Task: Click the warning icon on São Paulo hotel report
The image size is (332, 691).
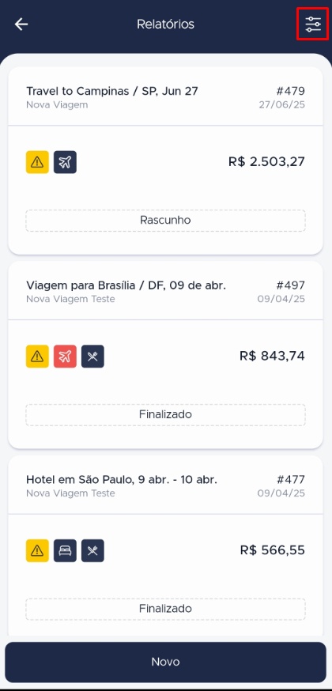Action: point(37,551)
